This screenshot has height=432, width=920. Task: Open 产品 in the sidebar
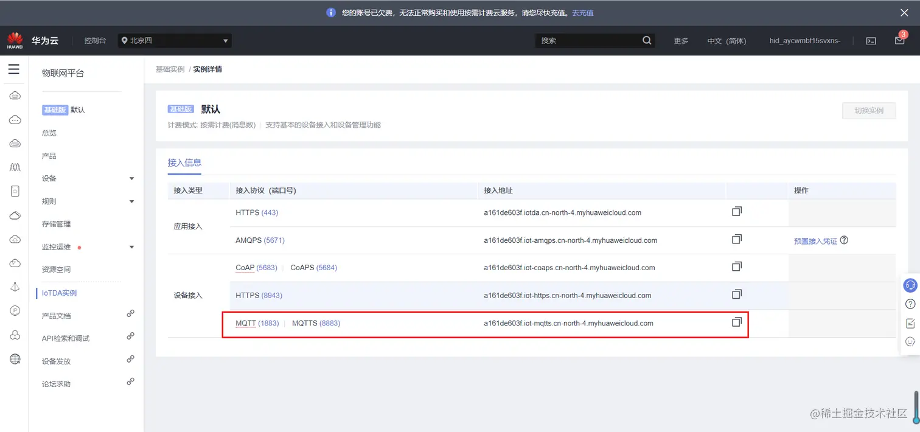coord(49,156)
